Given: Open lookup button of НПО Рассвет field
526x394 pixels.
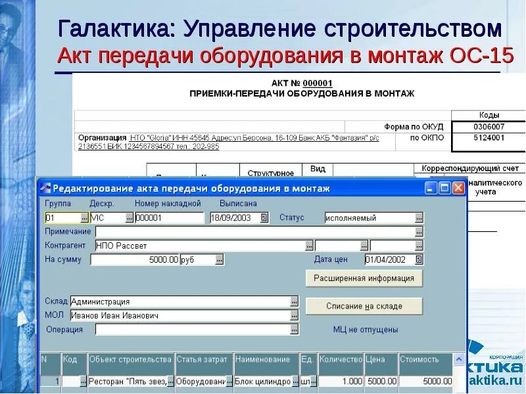Looking at the screenshot, I should click(309, 246).
